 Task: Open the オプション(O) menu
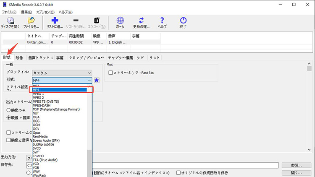[45, 12]
